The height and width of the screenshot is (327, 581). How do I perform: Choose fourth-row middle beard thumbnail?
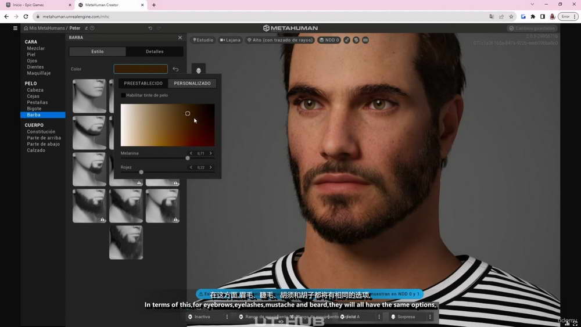126,206
